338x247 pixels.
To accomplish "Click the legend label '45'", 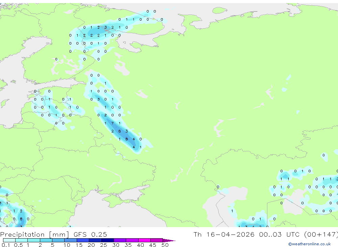I will coord(153,245).
